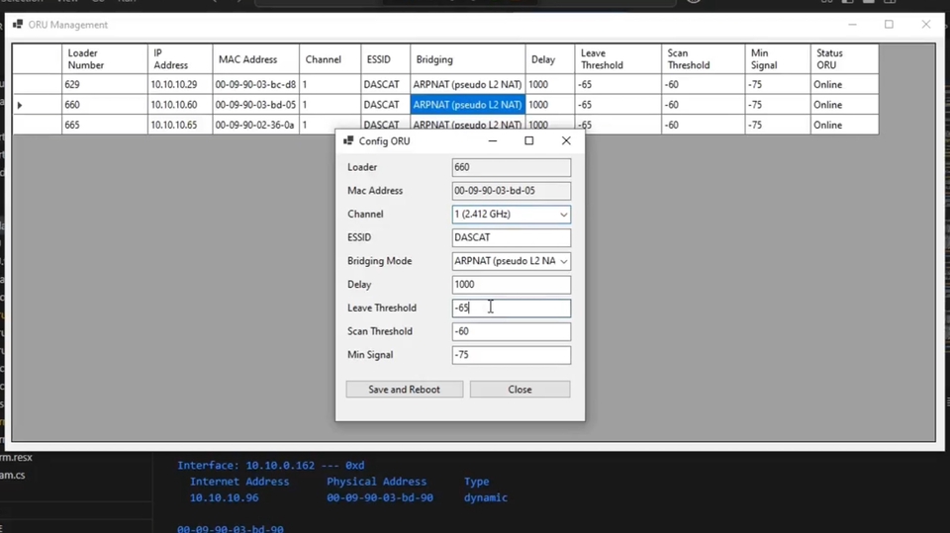Click the Config ORU window icon

pyautogui.click(x=348, y=140)
